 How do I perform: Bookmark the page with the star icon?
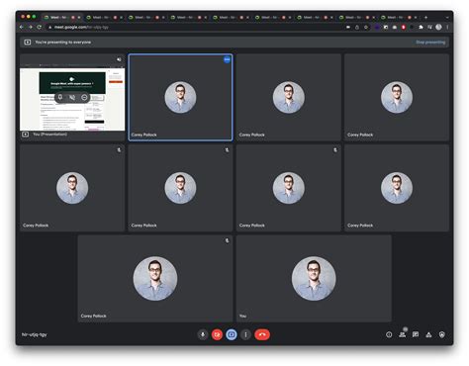[x=366, y=27]
